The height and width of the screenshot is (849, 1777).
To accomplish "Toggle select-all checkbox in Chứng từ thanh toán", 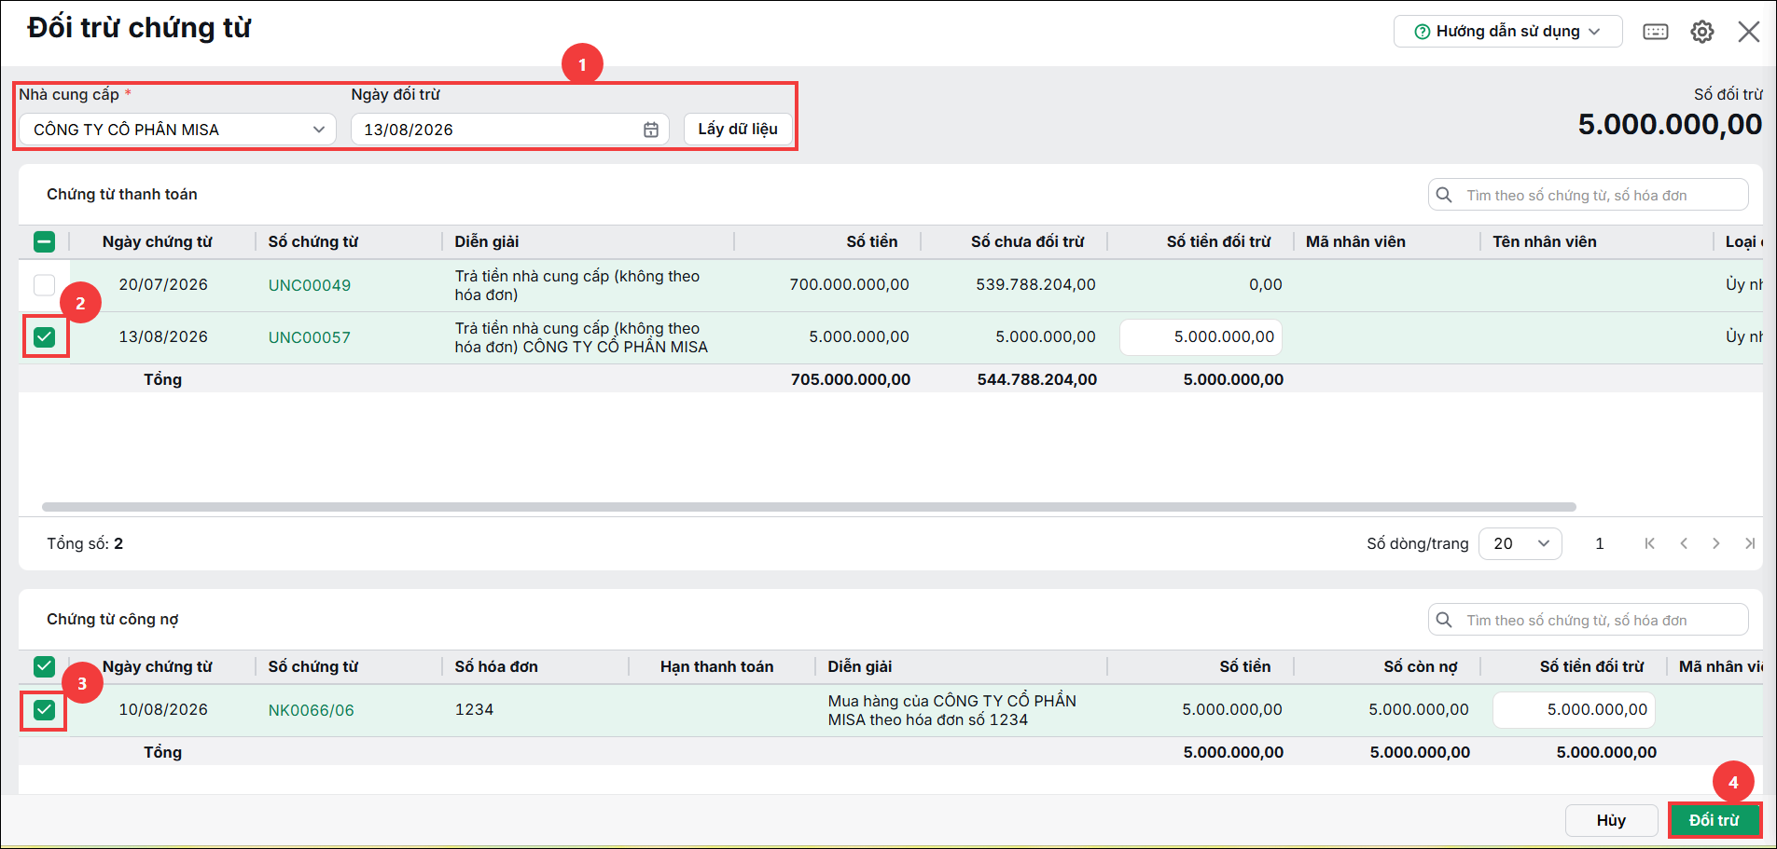I will click(44, 241).
